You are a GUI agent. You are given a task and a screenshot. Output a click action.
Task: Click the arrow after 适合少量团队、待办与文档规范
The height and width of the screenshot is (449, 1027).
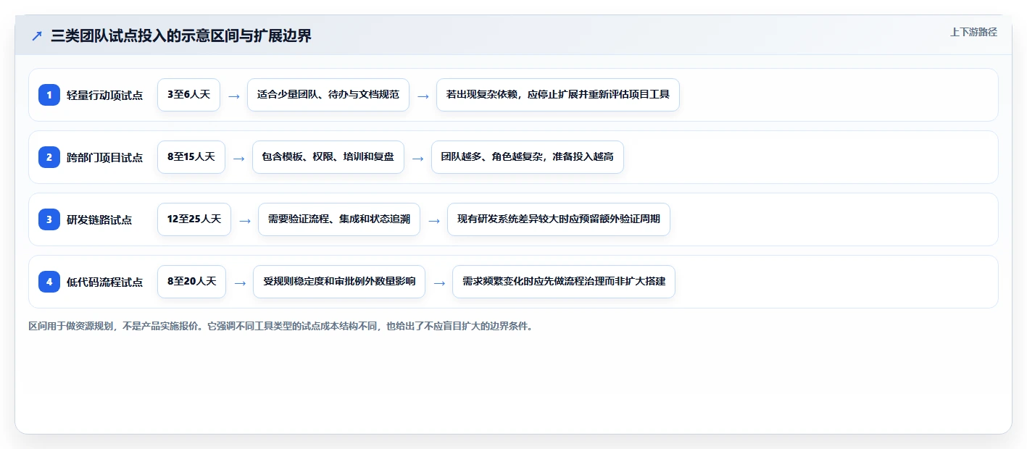pos(423,96)
